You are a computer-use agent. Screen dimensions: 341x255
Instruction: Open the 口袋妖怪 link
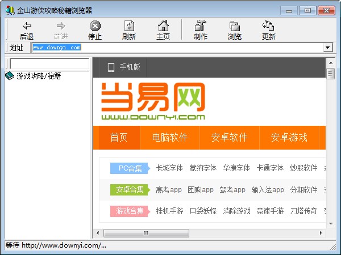(203, 211)
